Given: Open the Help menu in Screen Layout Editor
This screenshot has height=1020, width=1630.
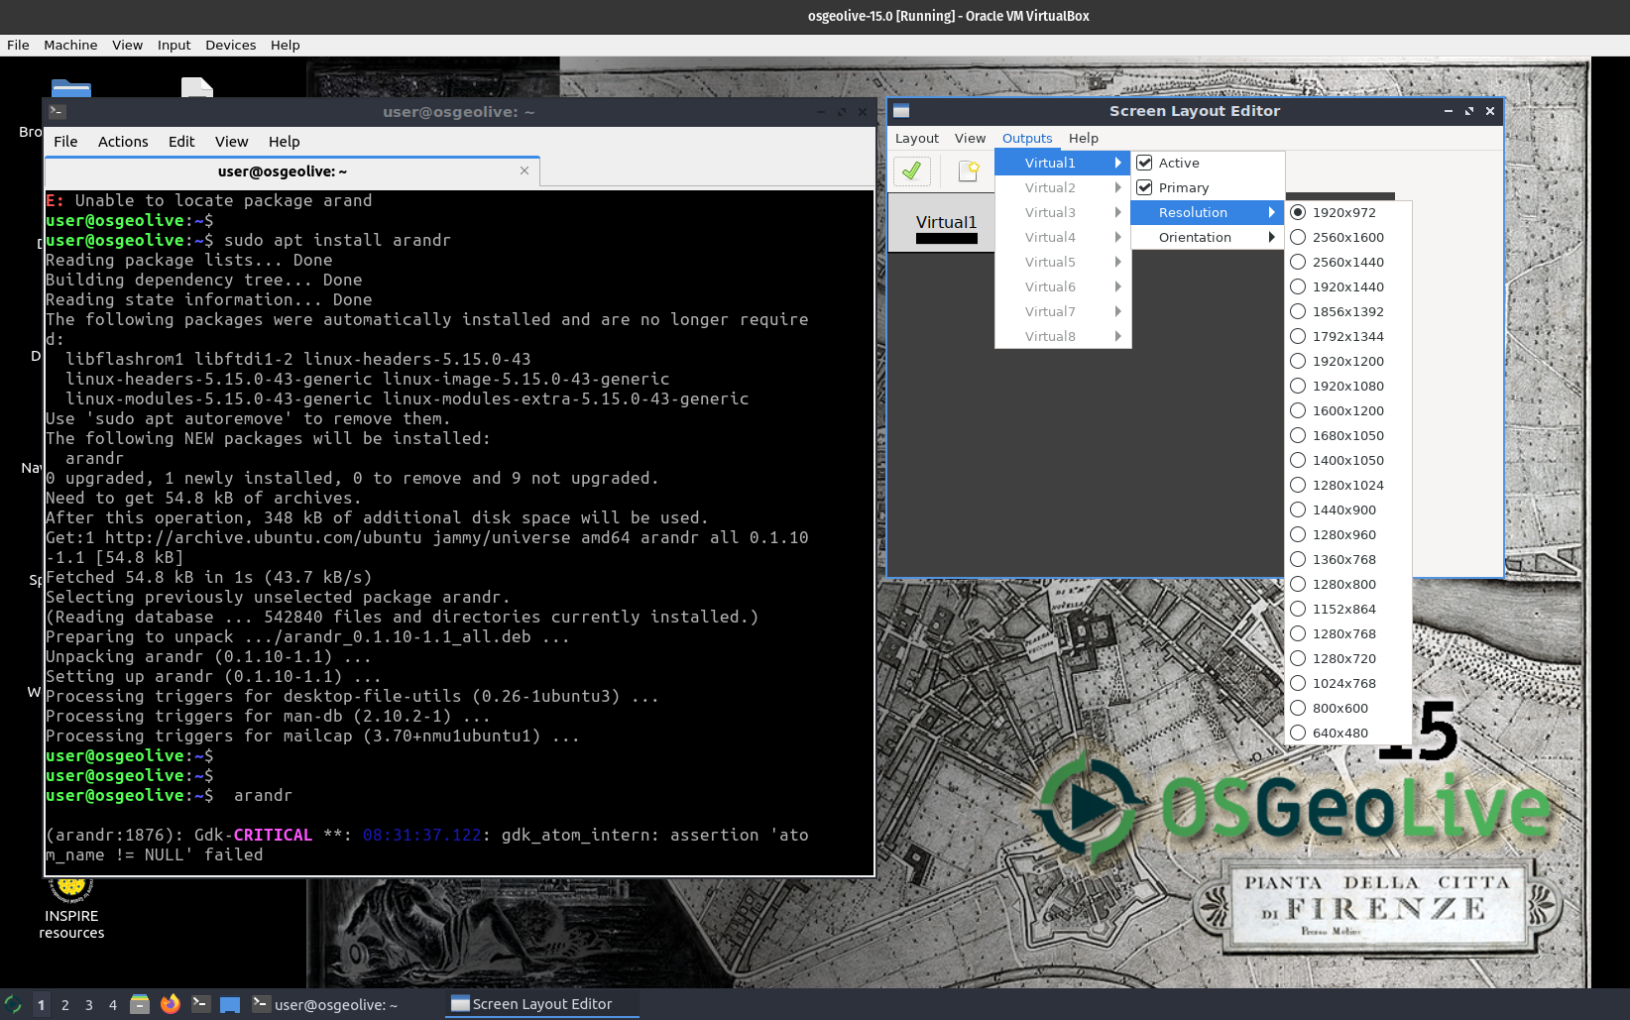Looking at the screenshot, I should (x=1083, y=138).
